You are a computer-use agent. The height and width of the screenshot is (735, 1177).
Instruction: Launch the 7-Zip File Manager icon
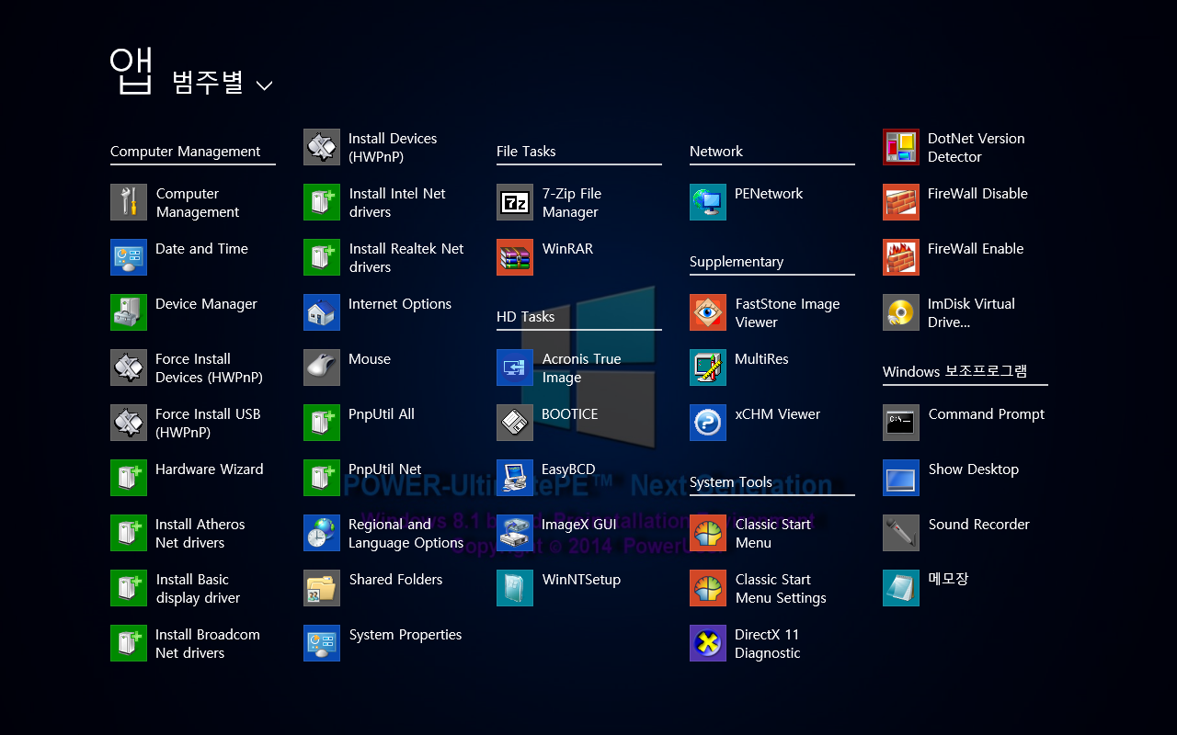tap(515, 202)
